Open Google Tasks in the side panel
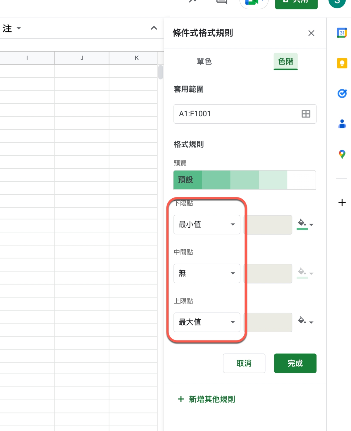This screenshot has height=431, width=351. [x=342, y=93]
